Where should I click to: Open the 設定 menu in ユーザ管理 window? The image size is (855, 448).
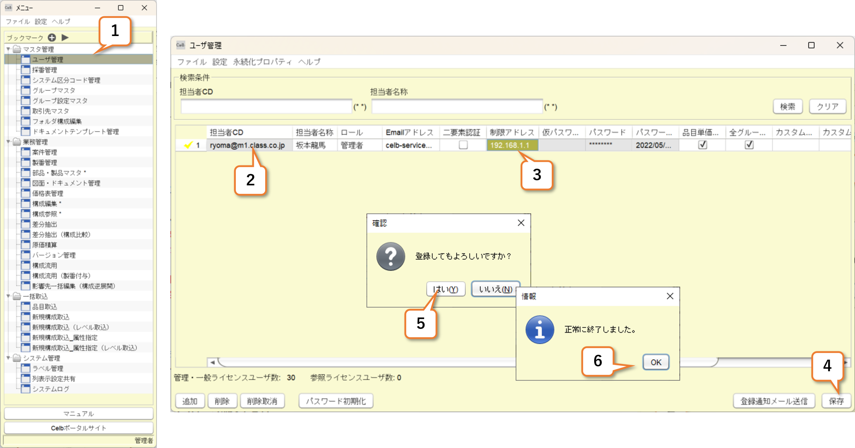[x=219, y=62]
